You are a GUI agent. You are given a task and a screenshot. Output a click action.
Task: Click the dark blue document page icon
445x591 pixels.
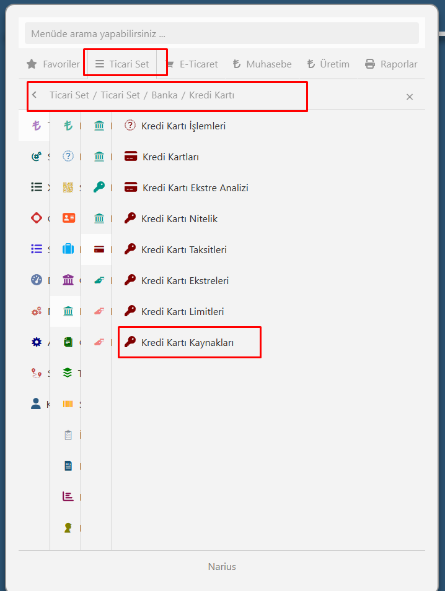68,466
